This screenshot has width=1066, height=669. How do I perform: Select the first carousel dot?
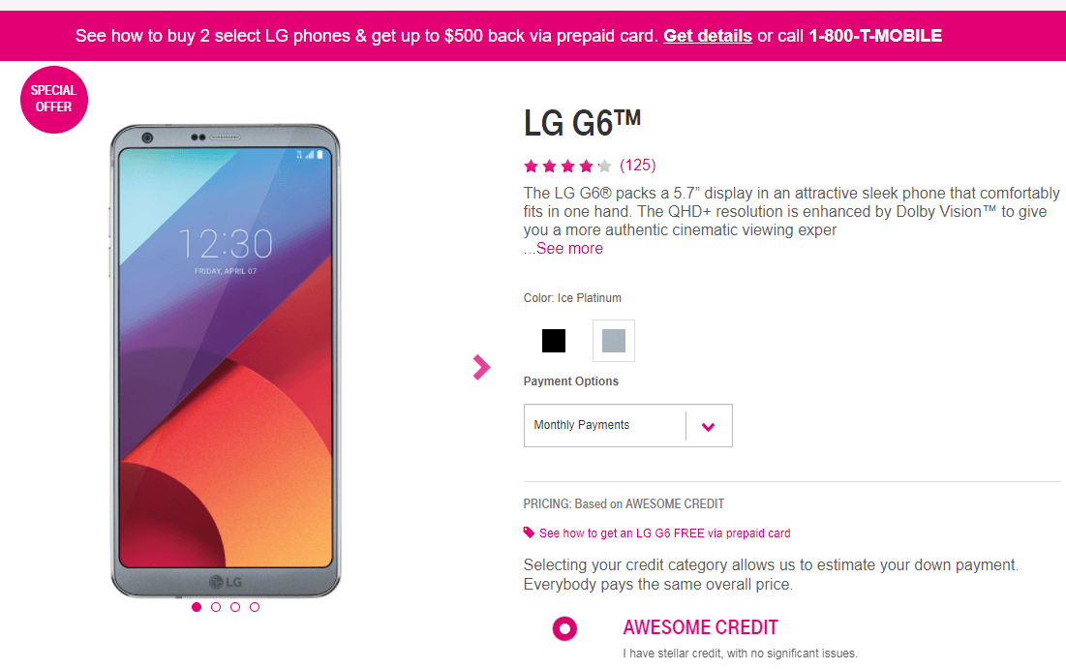click(x=197, y=607)
